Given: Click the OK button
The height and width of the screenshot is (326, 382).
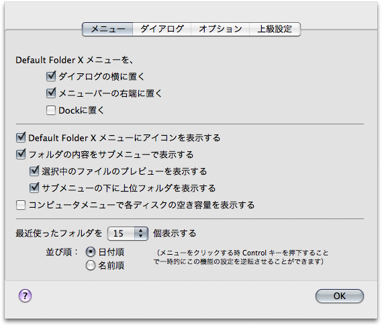Looking at the screenshot, I should 339,296.
